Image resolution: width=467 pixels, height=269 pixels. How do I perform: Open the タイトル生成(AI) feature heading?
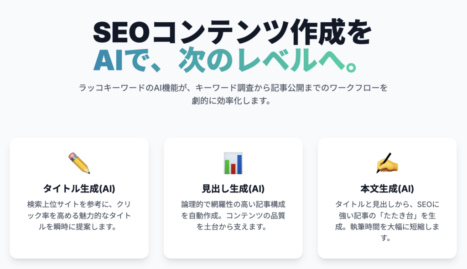point(79,188)
